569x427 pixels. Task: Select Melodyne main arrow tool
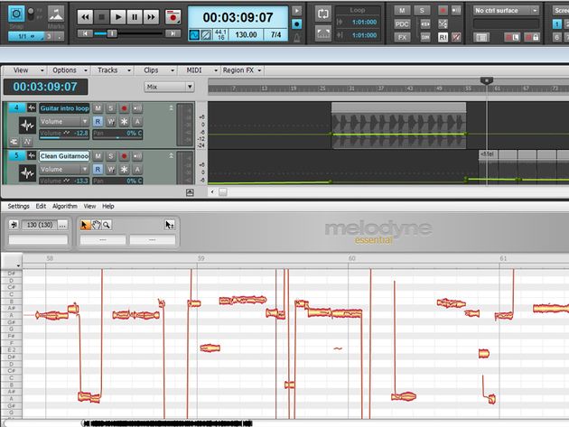point(85,225)
